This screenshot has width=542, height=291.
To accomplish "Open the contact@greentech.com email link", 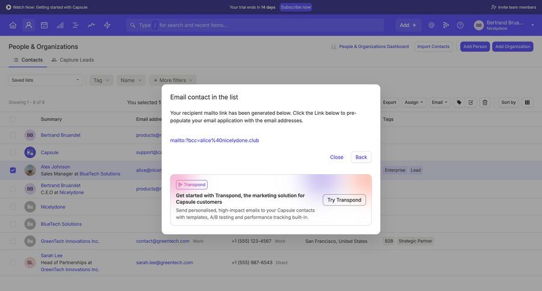I will click(163, 241).
